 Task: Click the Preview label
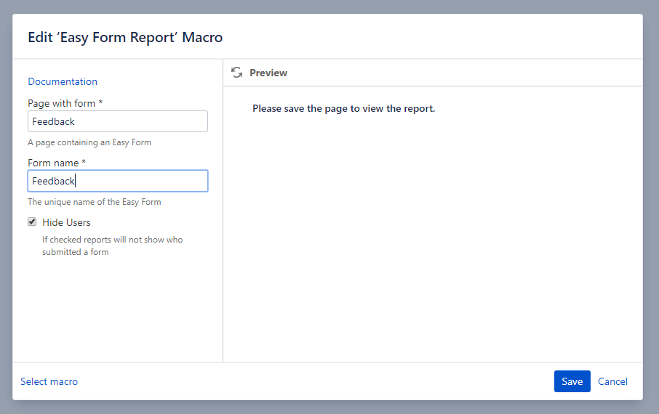point(268,73)
